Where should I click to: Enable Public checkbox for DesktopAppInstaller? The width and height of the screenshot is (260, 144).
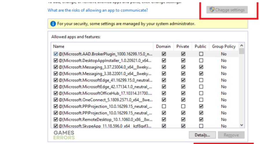201,60
